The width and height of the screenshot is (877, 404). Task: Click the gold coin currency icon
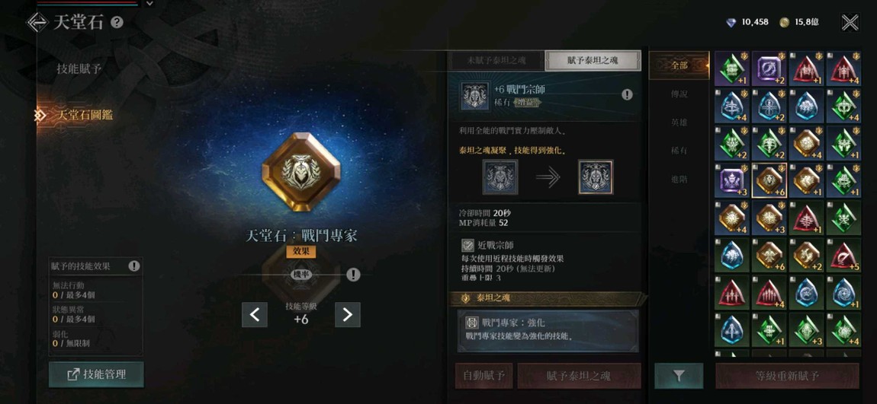(x=785, y=22)
